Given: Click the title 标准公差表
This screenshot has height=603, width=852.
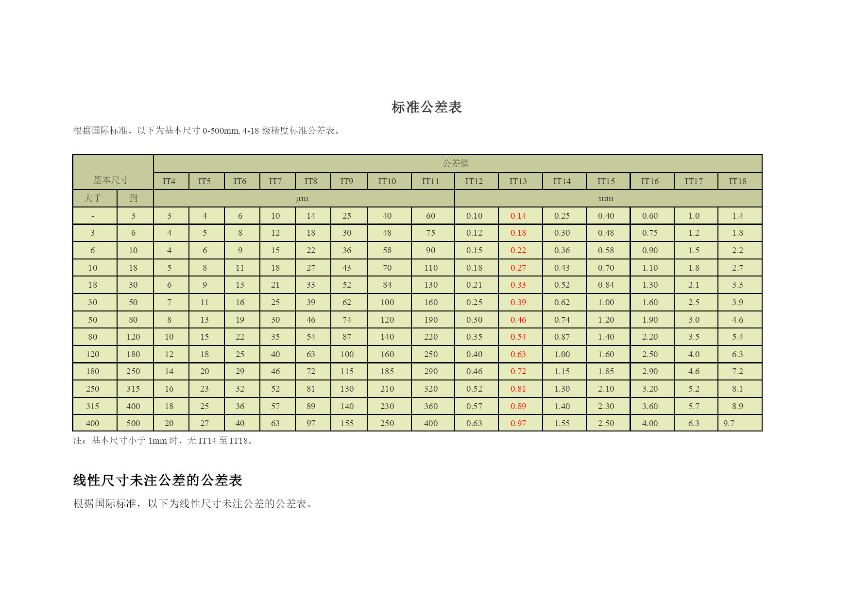Looking at the screenshot, I should [426, 107].
